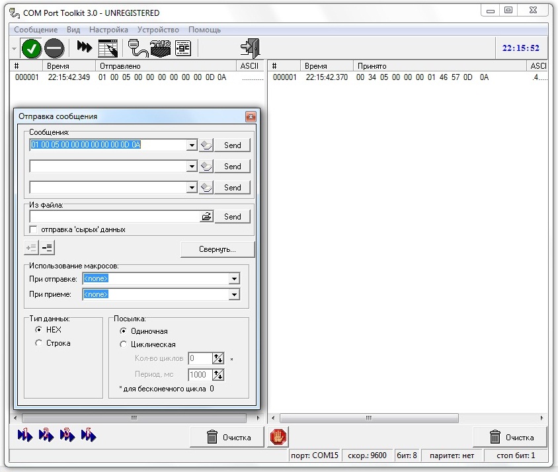The image size is (558, 472).
Task: Expand the dropdown of the 01 00 05 message
Action: (192, 145)
